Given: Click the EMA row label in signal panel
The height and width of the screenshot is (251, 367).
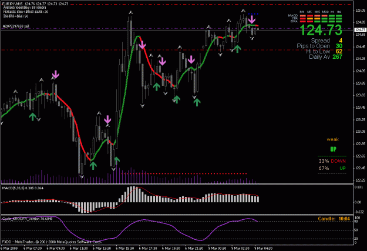Looking at the screenshot, I should (x=294, y=21).
